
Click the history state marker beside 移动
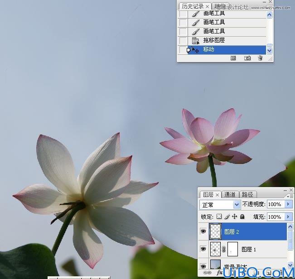pyautogui.click(x=189, y=50)
